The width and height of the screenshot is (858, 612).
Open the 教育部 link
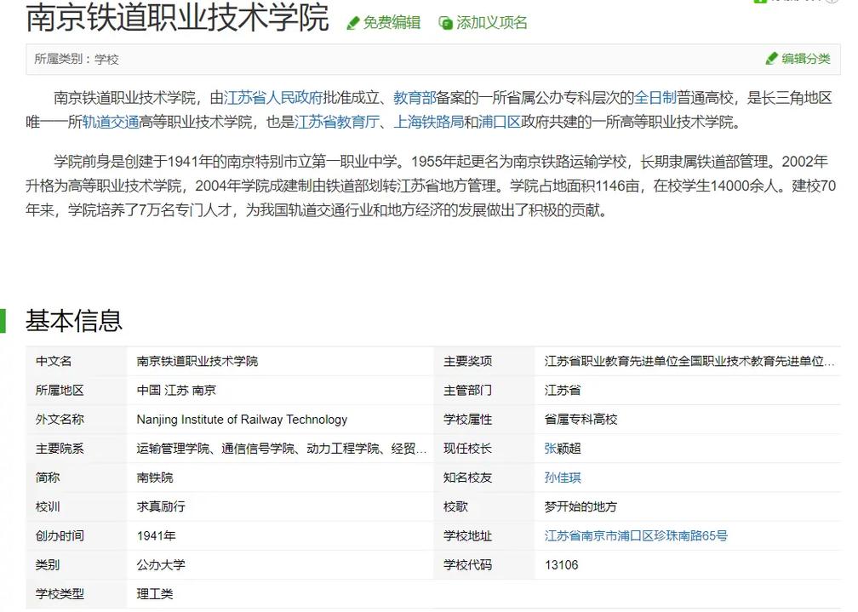tap(415, 98)
